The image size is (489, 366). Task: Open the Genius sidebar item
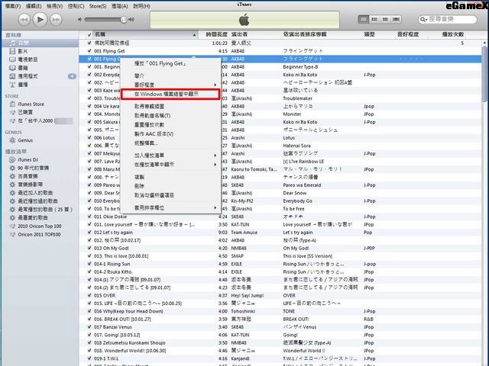(25, 140)
